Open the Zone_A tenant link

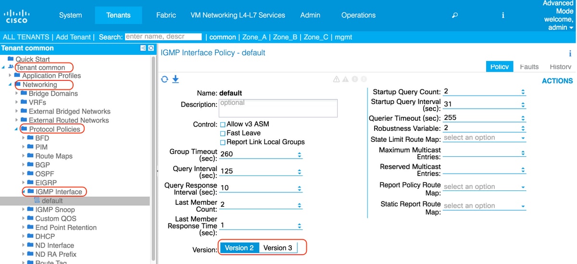click(254, 37)
